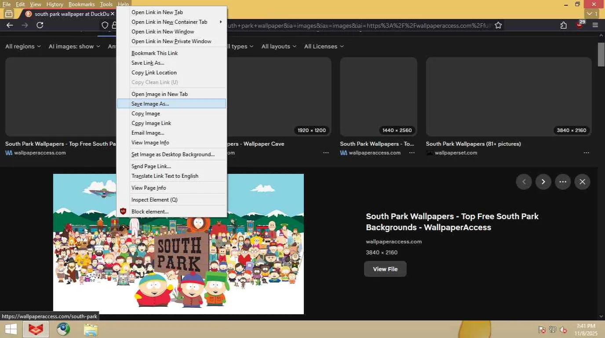Open the Windows Start button
Screen dimensions: 605x338
[11, 329]
